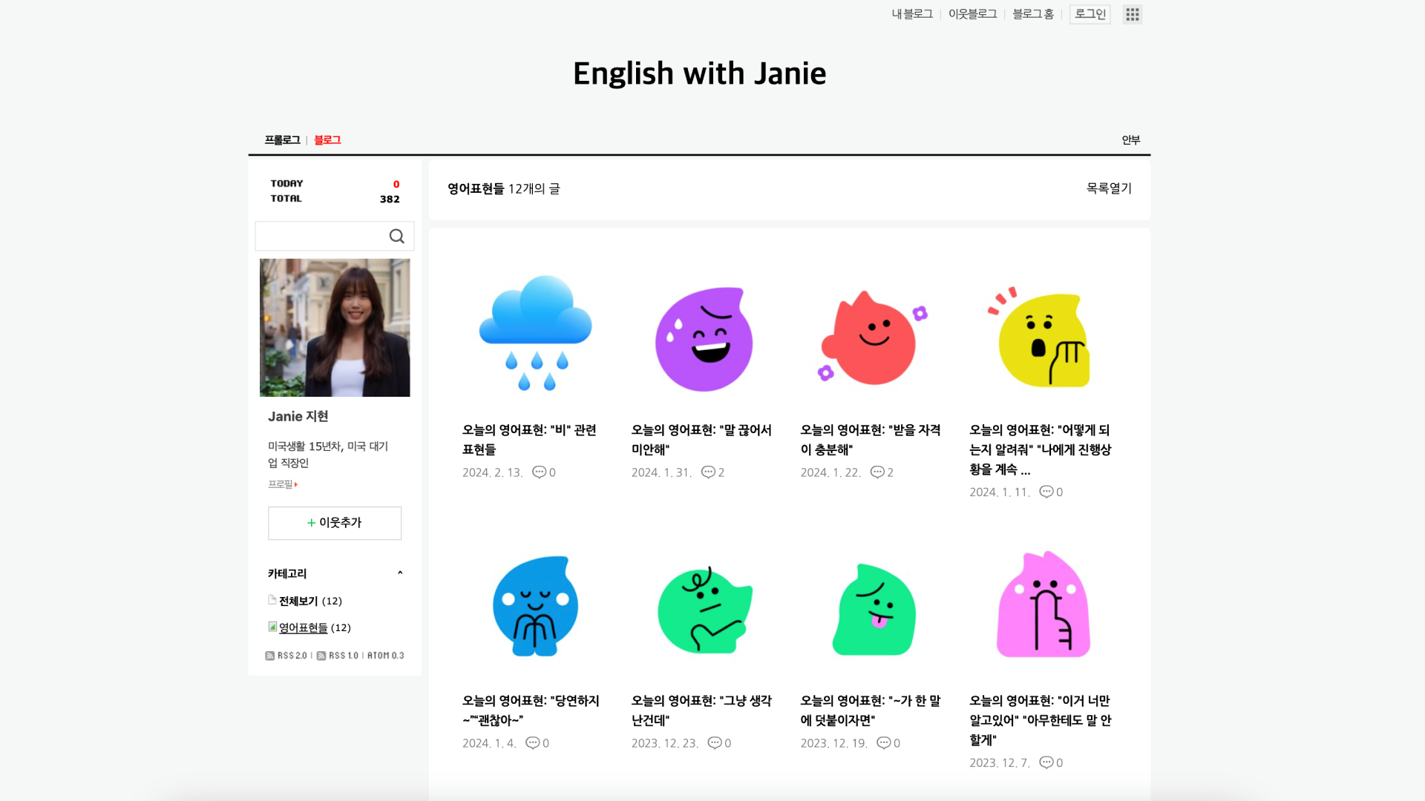Click the RSS 2.0 feed icon

point(270,656)
